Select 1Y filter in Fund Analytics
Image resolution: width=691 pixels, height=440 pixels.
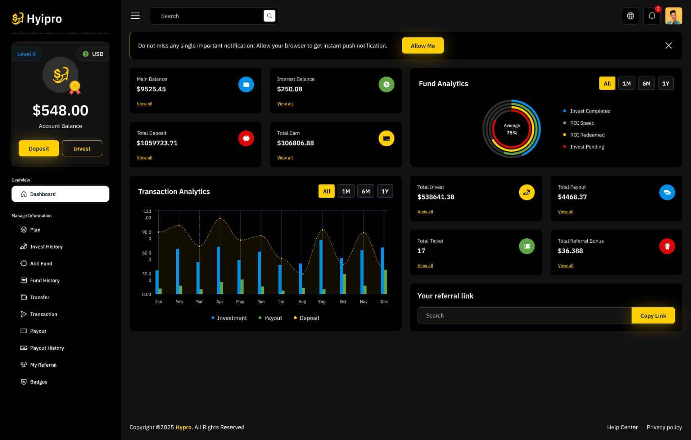665,83
